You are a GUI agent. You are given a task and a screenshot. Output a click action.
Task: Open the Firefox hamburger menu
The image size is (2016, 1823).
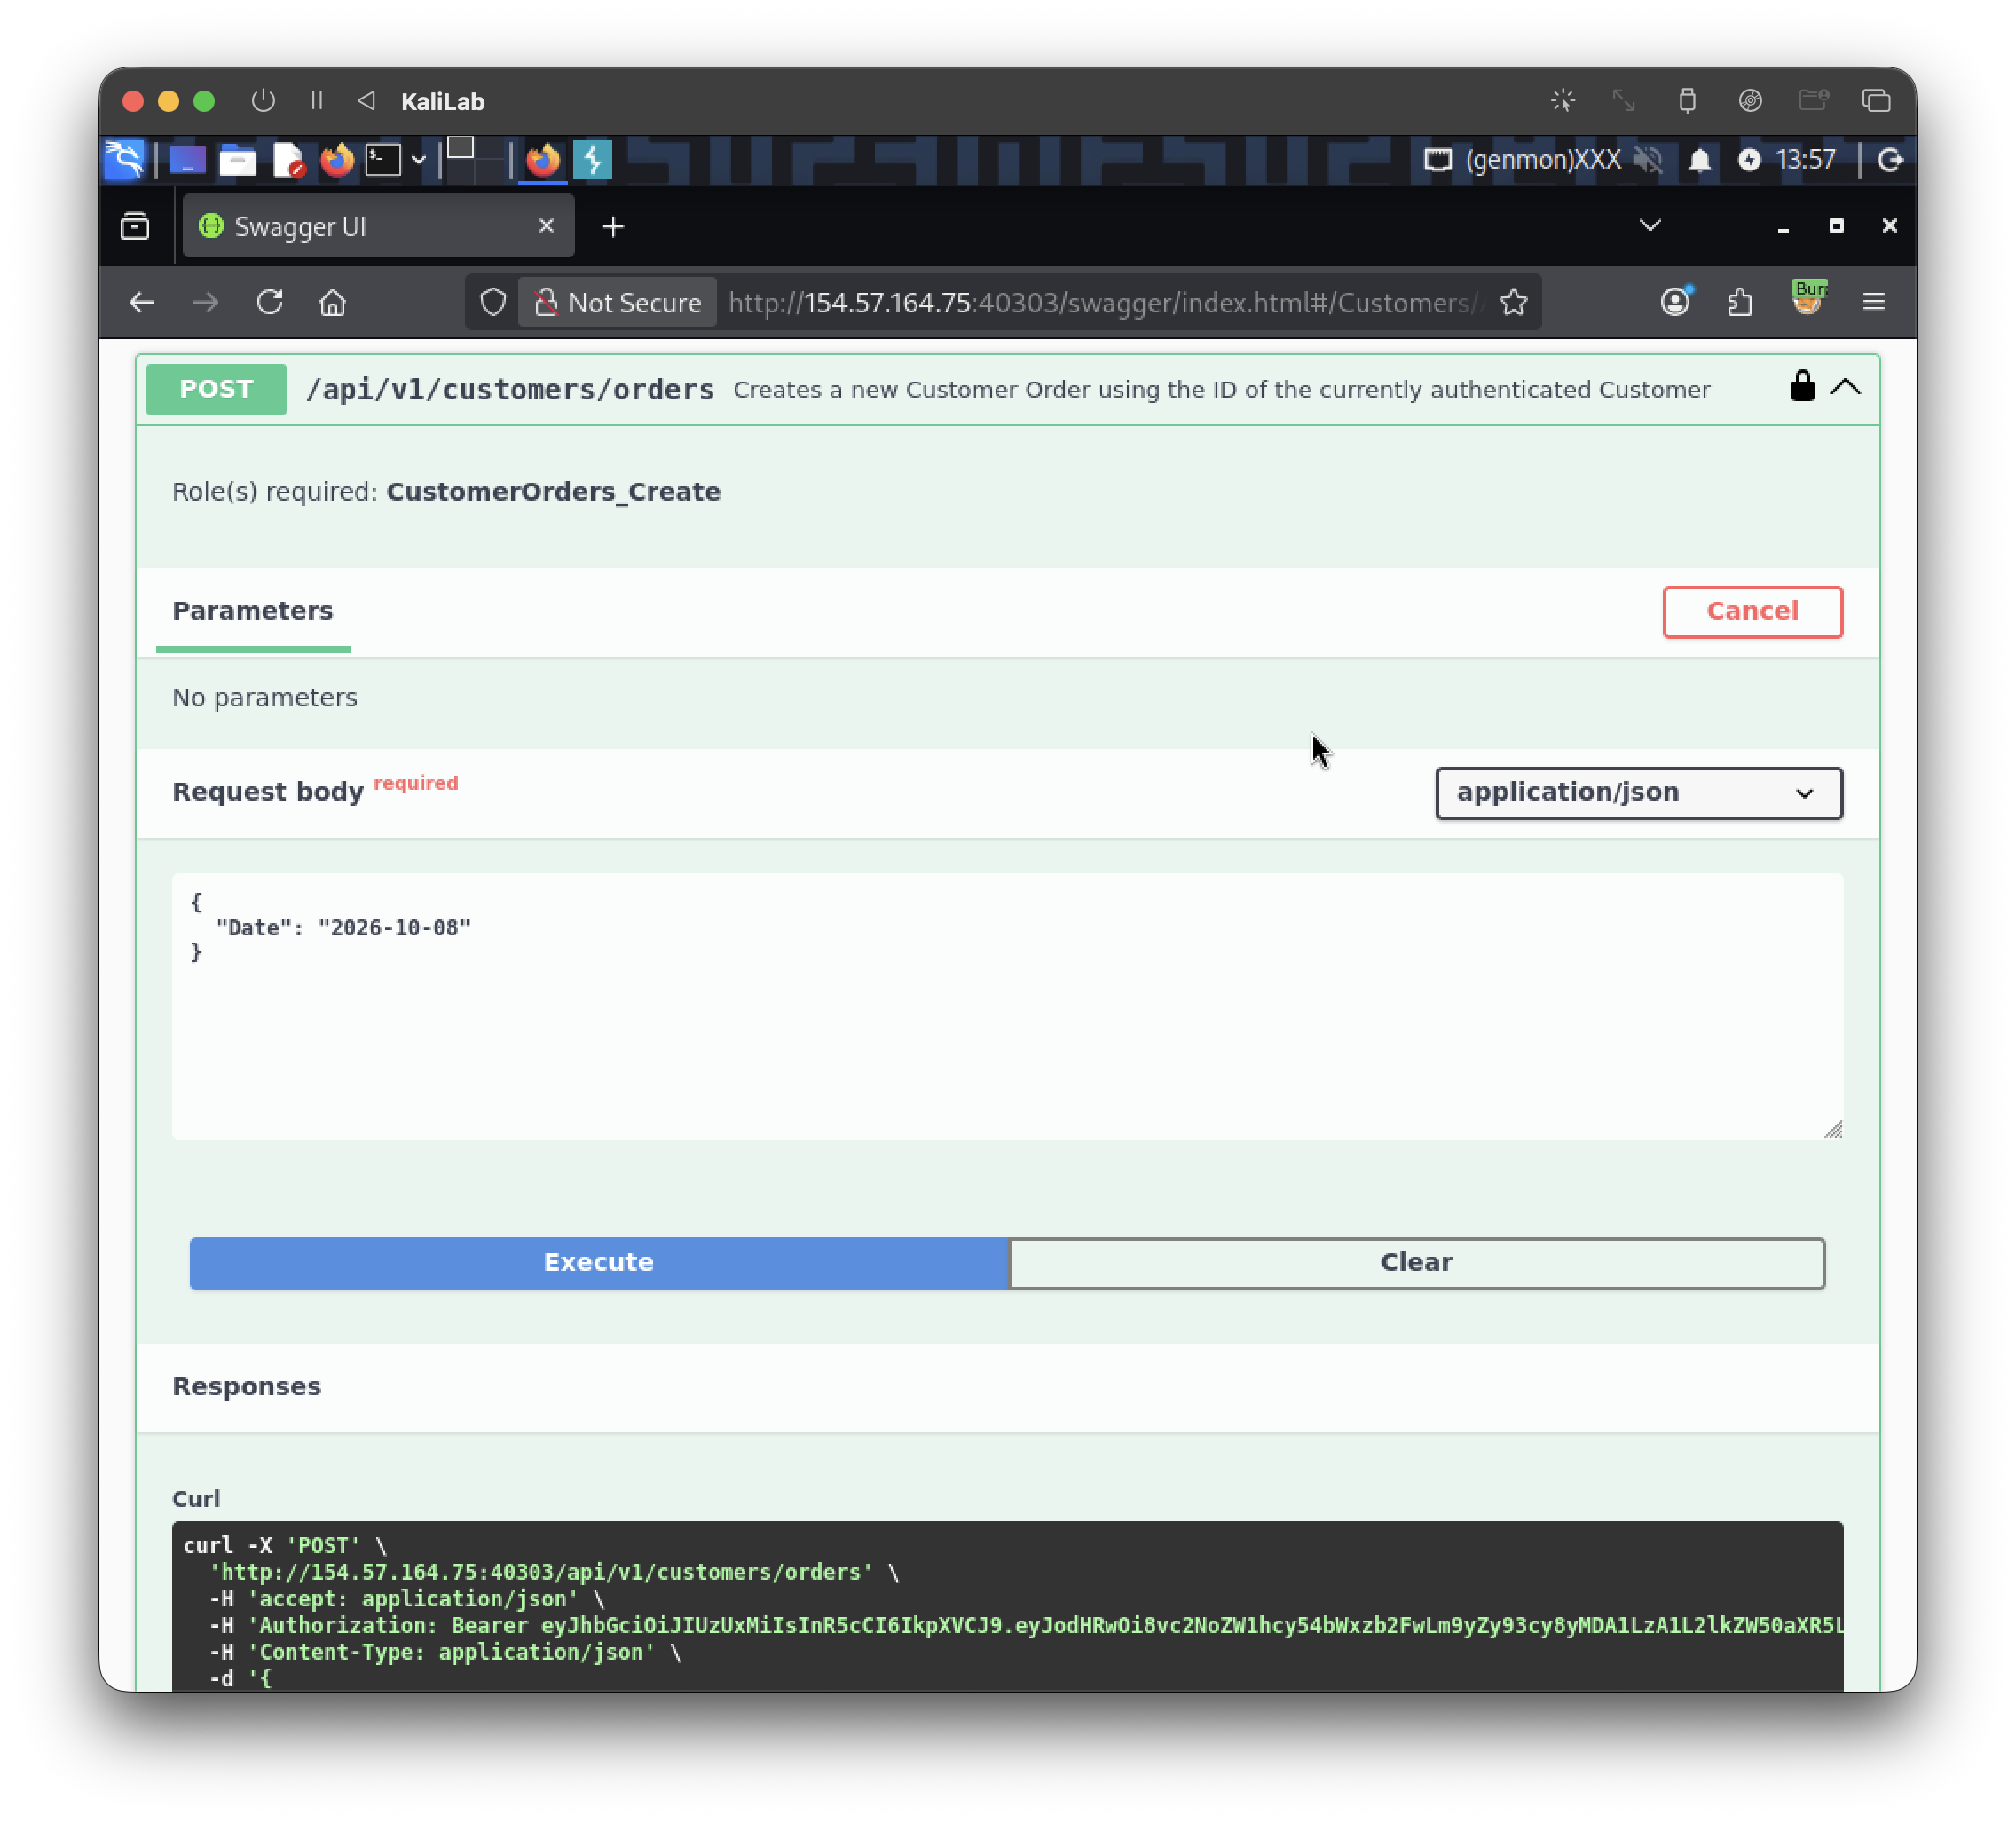(1873, 302)
